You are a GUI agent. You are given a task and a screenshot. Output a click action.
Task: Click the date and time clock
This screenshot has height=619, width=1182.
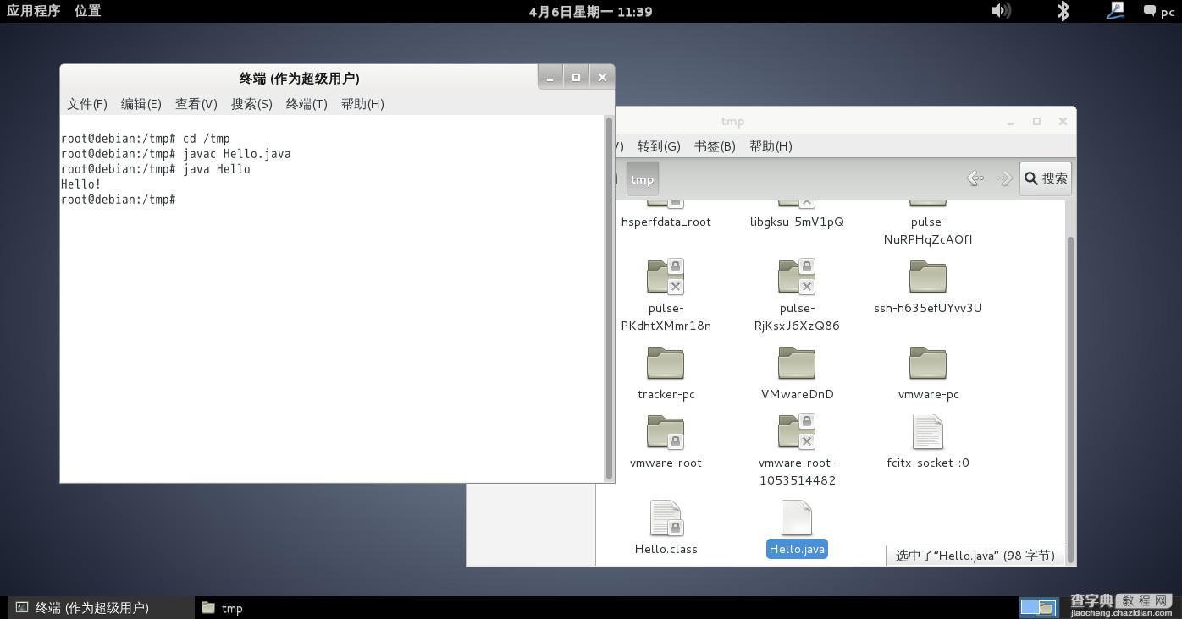pyautogui.click(x=590, y=11)
